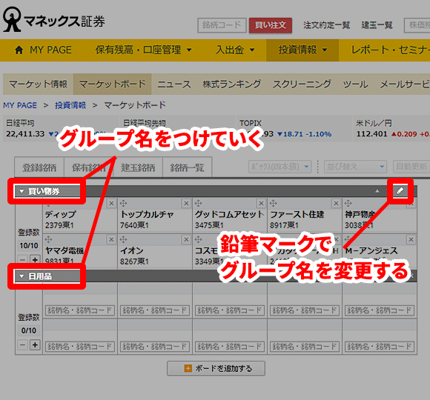This screenshot has width=430, height=400.
Task: Click the 買い注文 button
Action: [271, 25]
